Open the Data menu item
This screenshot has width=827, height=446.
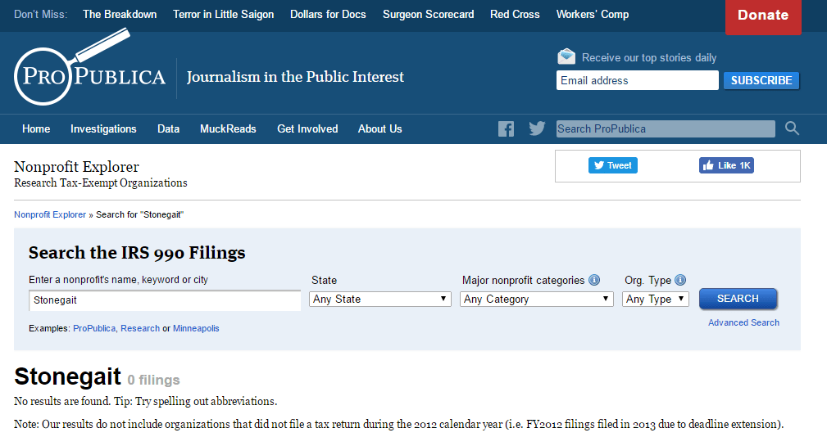pos(168,129)
